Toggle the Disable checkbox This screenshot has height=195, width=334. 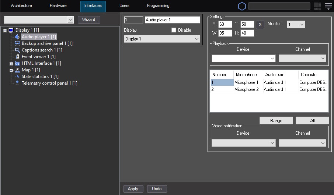[x=174, y=30]
